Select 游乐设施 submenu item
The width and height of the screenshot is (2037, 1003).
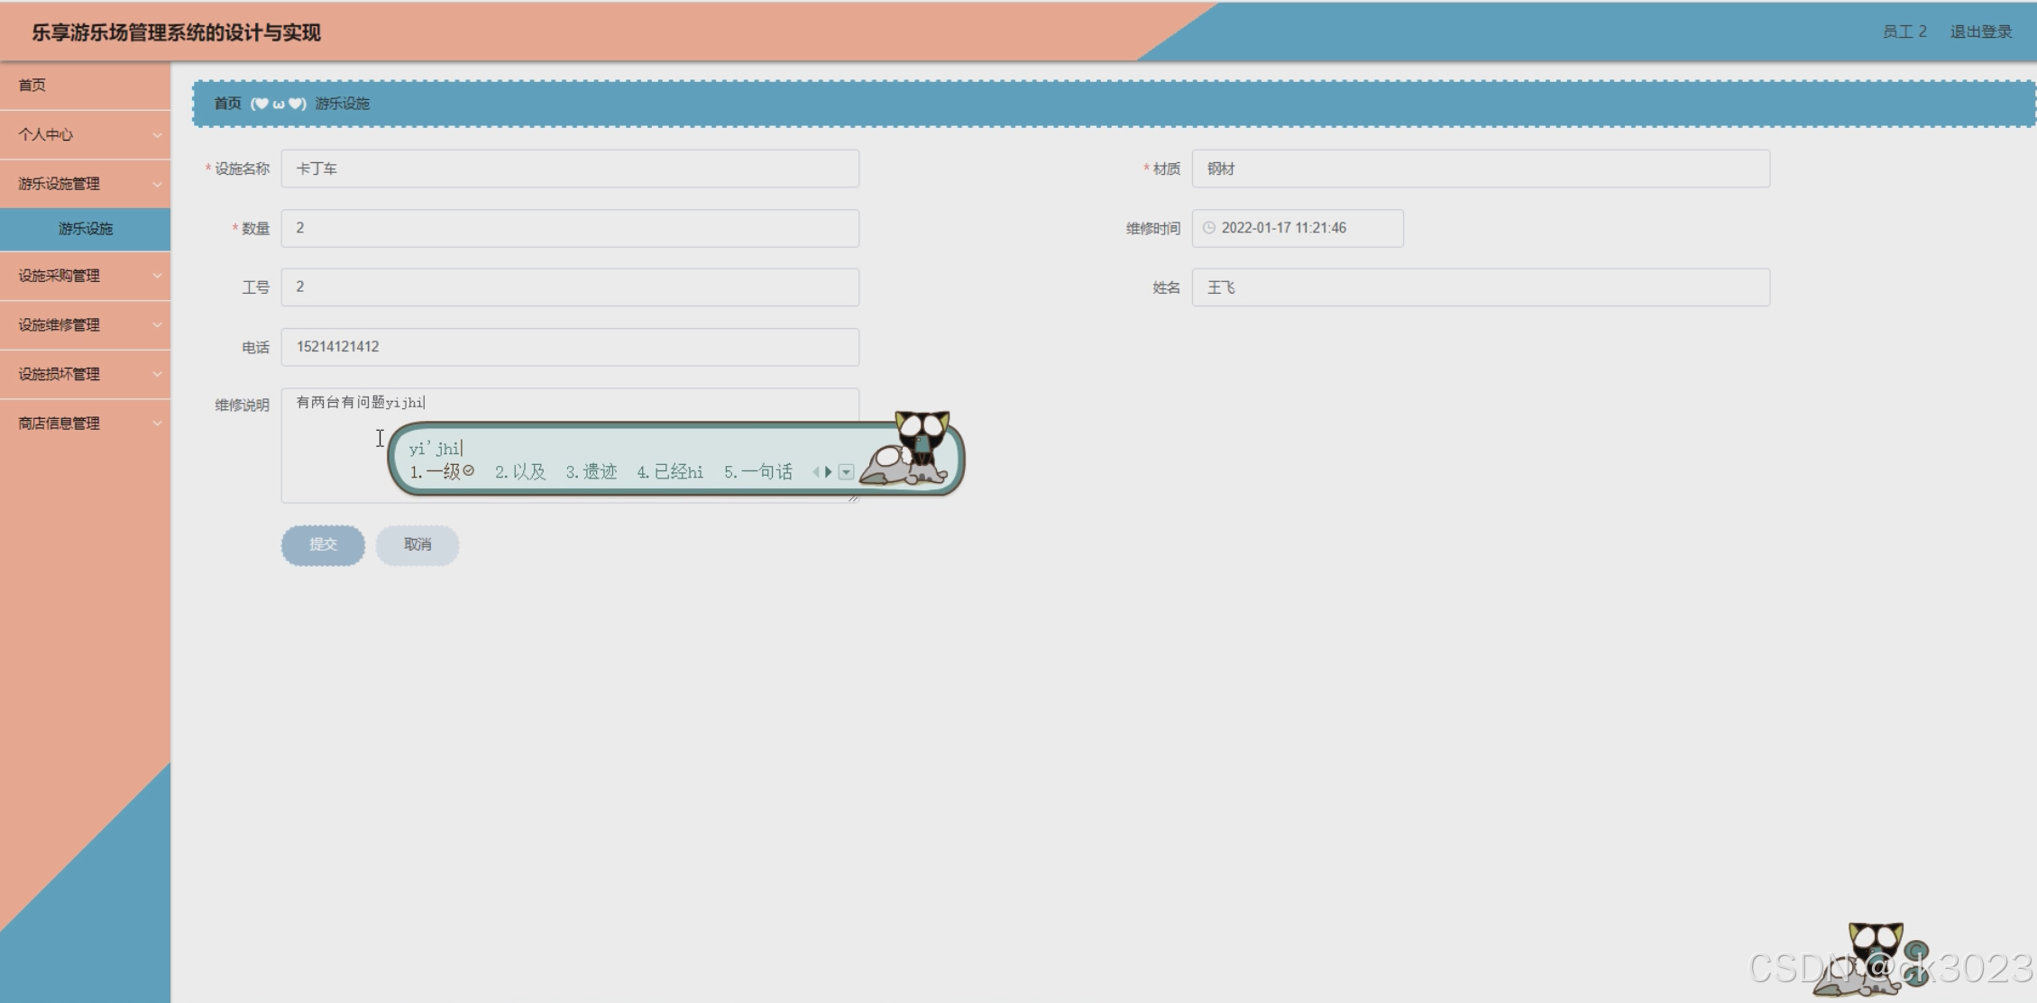click(86, 229)
